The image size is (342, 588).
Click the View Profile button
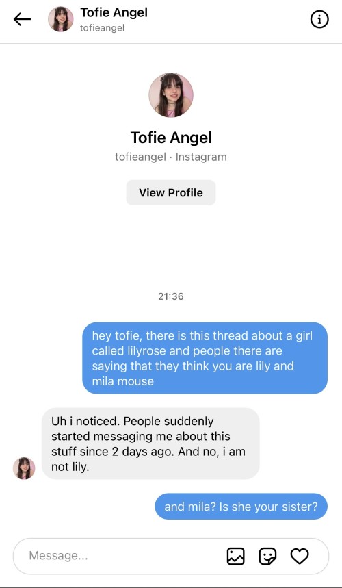(171, 193)
